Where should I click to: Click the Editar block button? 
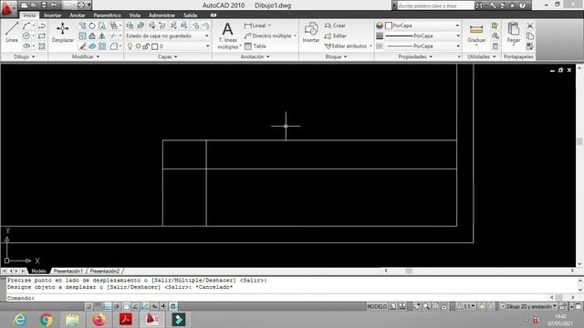[335, 36]
